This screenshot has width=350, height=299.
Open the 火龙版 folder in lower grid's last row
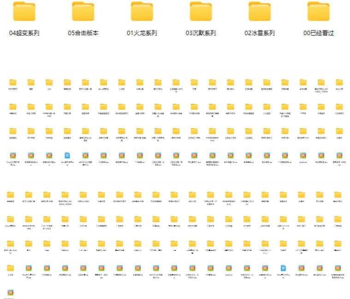coord(10,268)
